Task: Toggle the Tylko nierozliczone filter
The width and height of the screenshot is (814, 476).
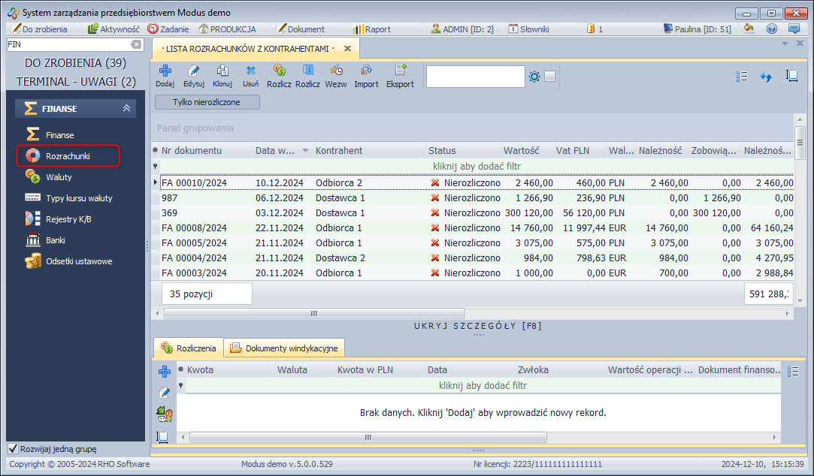Action: click(x=207, y=102)
